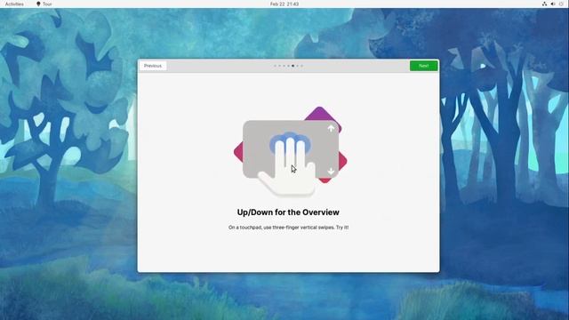
Task: Click the down arrow on touchpad illustration
Action: pyautogui.click(x=331, y=172)
